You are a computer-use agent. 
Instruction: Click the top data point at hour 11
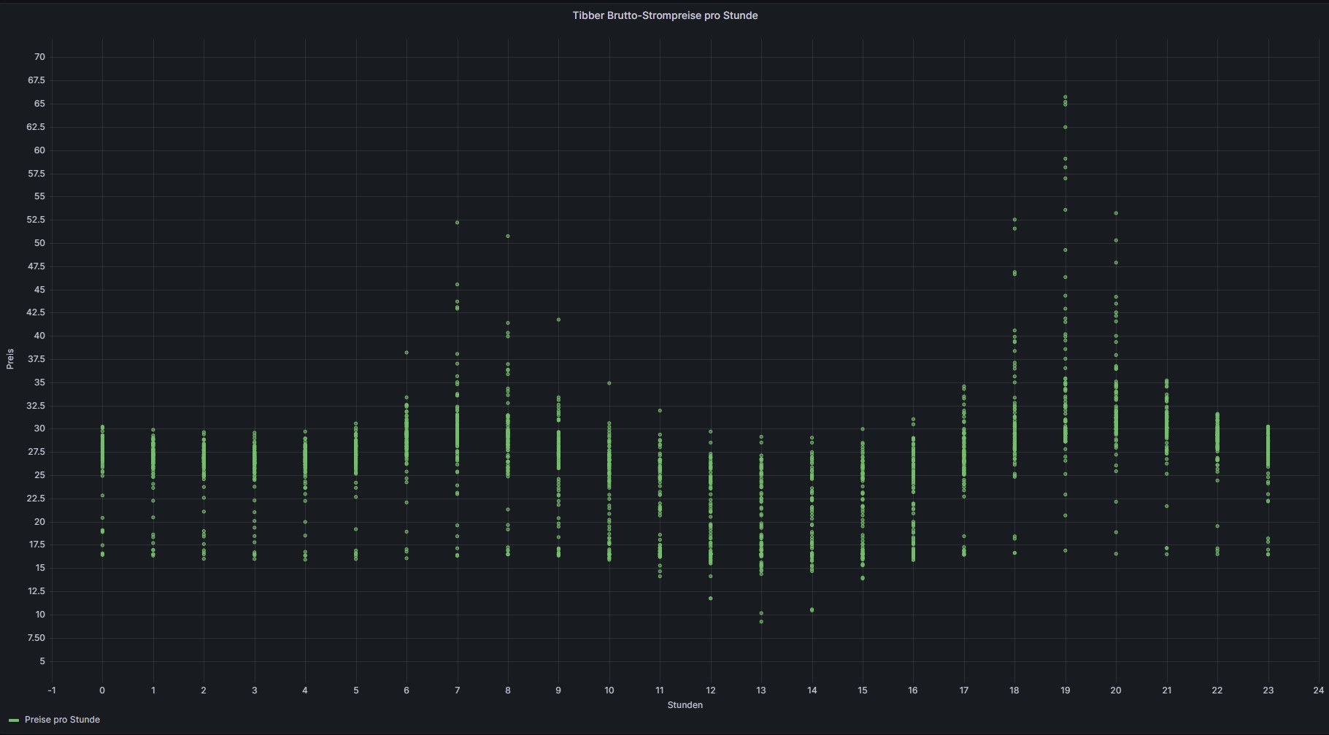[660, 411]
